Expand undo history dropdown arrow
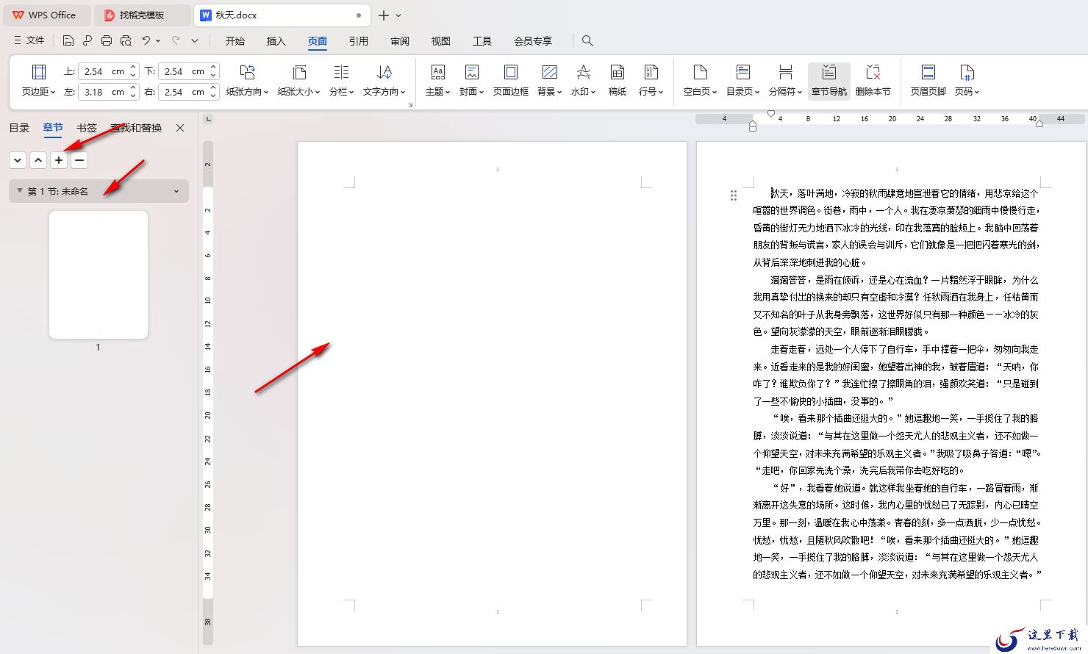Screen dimensions: 1088x654 (x=158, y=40)
